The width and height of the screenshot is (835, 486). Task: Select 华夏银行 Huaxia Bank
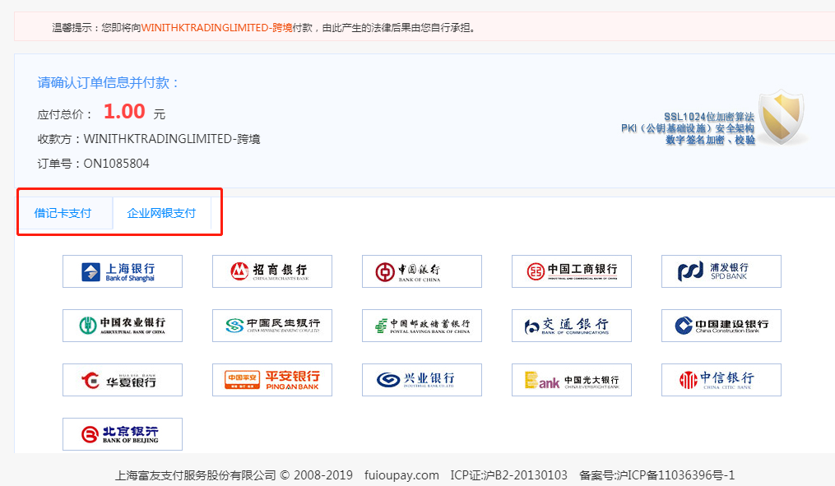123,380
